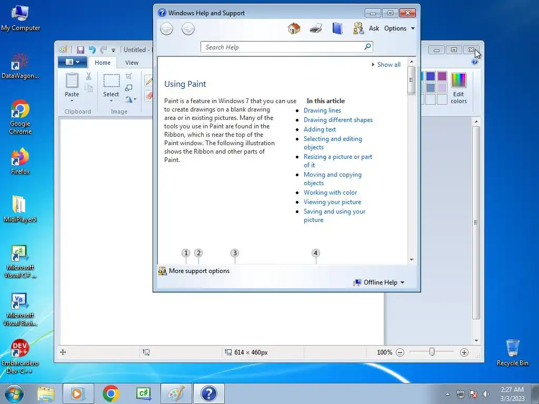Open the Firefox desktop shortcut

[21, 161]
